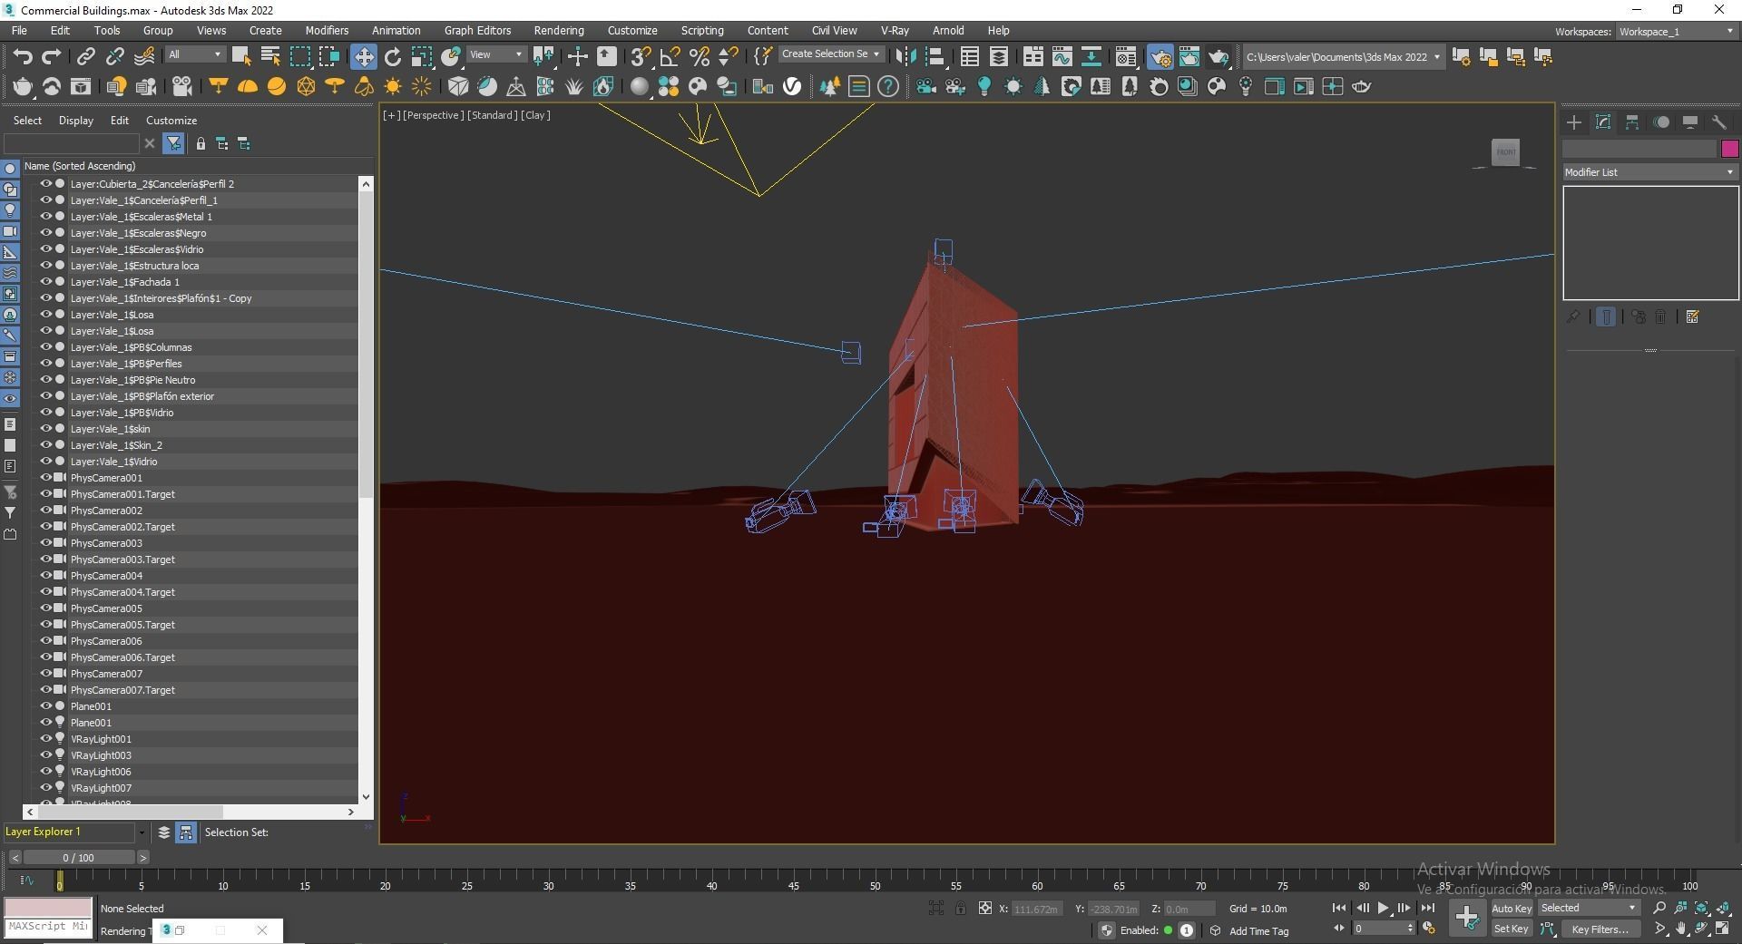Viewport: 1742px width, 944px height.
Task: Toggle Percent Snap on the toolbar
Action: point(699,56)
